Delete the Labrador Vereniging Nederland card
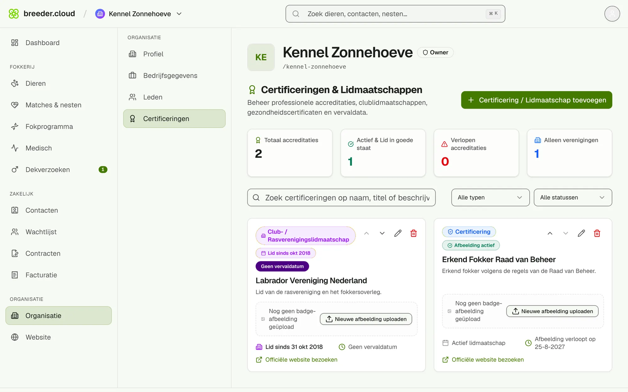 [x=414, y=233]
